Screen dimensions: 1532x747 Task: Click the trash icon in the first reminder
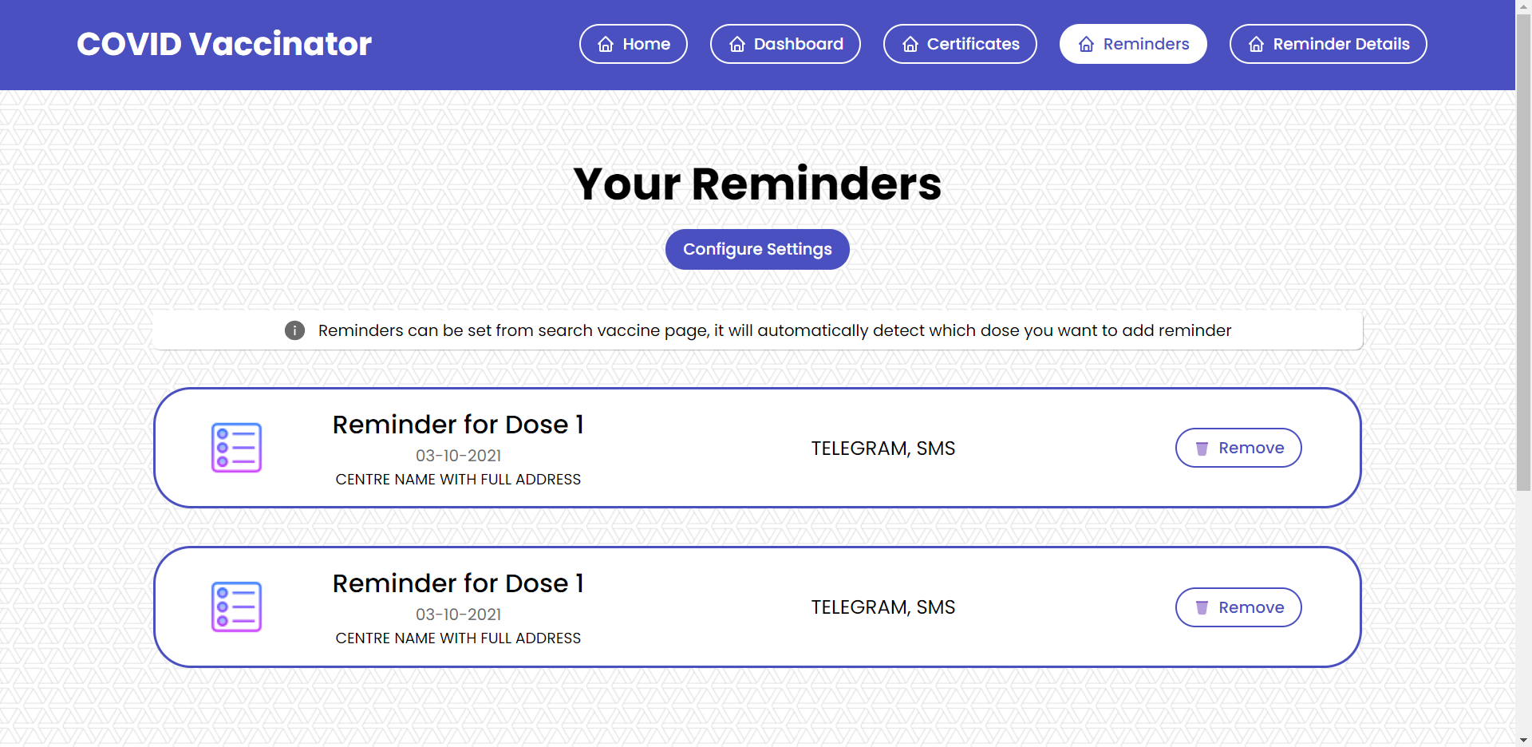point(1202,449)
